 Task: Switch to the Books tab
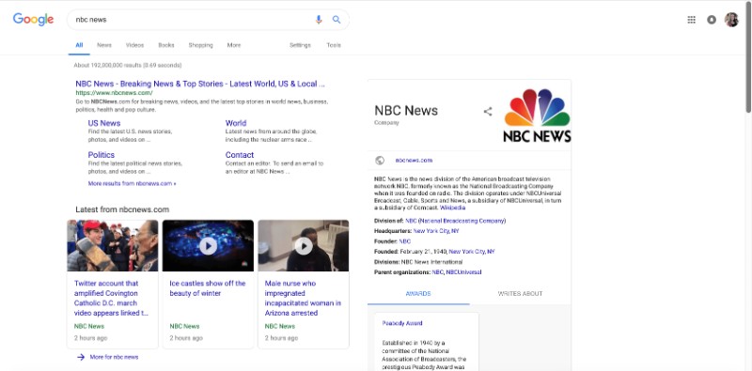[166, 45]
